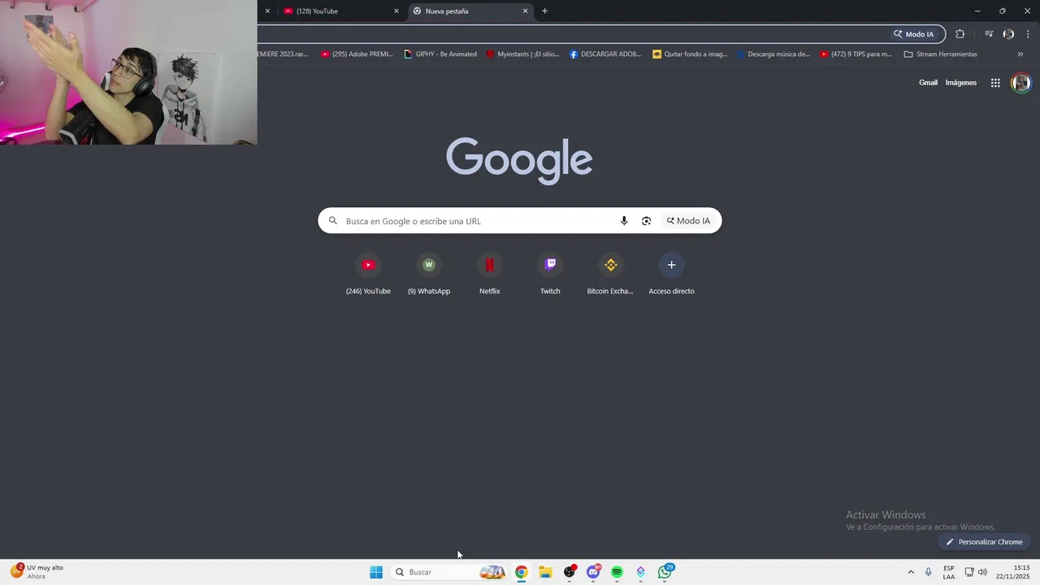Open Spotify from taskbar

[617, 572]
